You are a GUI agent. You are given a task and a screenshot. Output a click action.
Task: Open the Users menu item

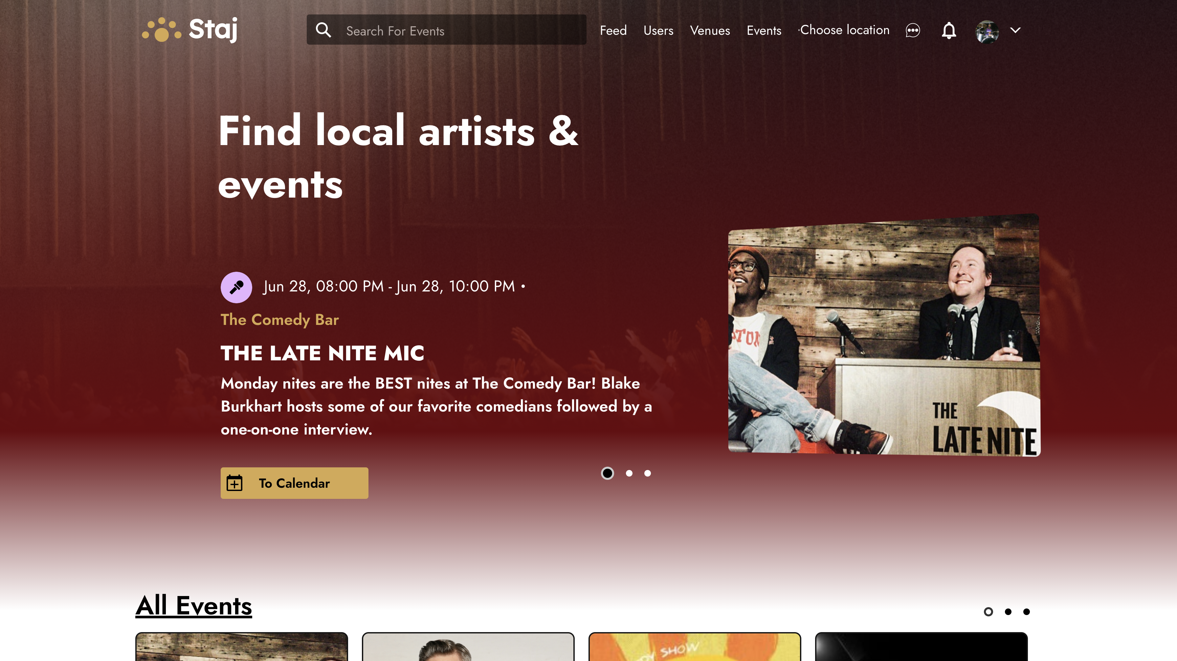click(x=658, y=31)
